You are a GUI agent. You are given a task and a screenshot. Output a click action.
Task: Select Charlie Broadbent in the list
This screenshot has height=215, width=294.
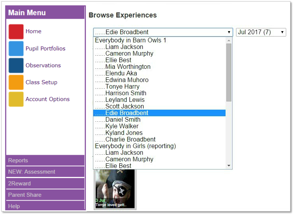[x=159, y=140]
